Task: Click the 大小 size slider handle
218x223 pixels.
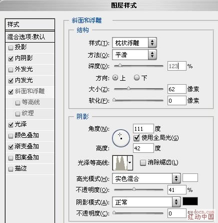Action: pos(128,88)
